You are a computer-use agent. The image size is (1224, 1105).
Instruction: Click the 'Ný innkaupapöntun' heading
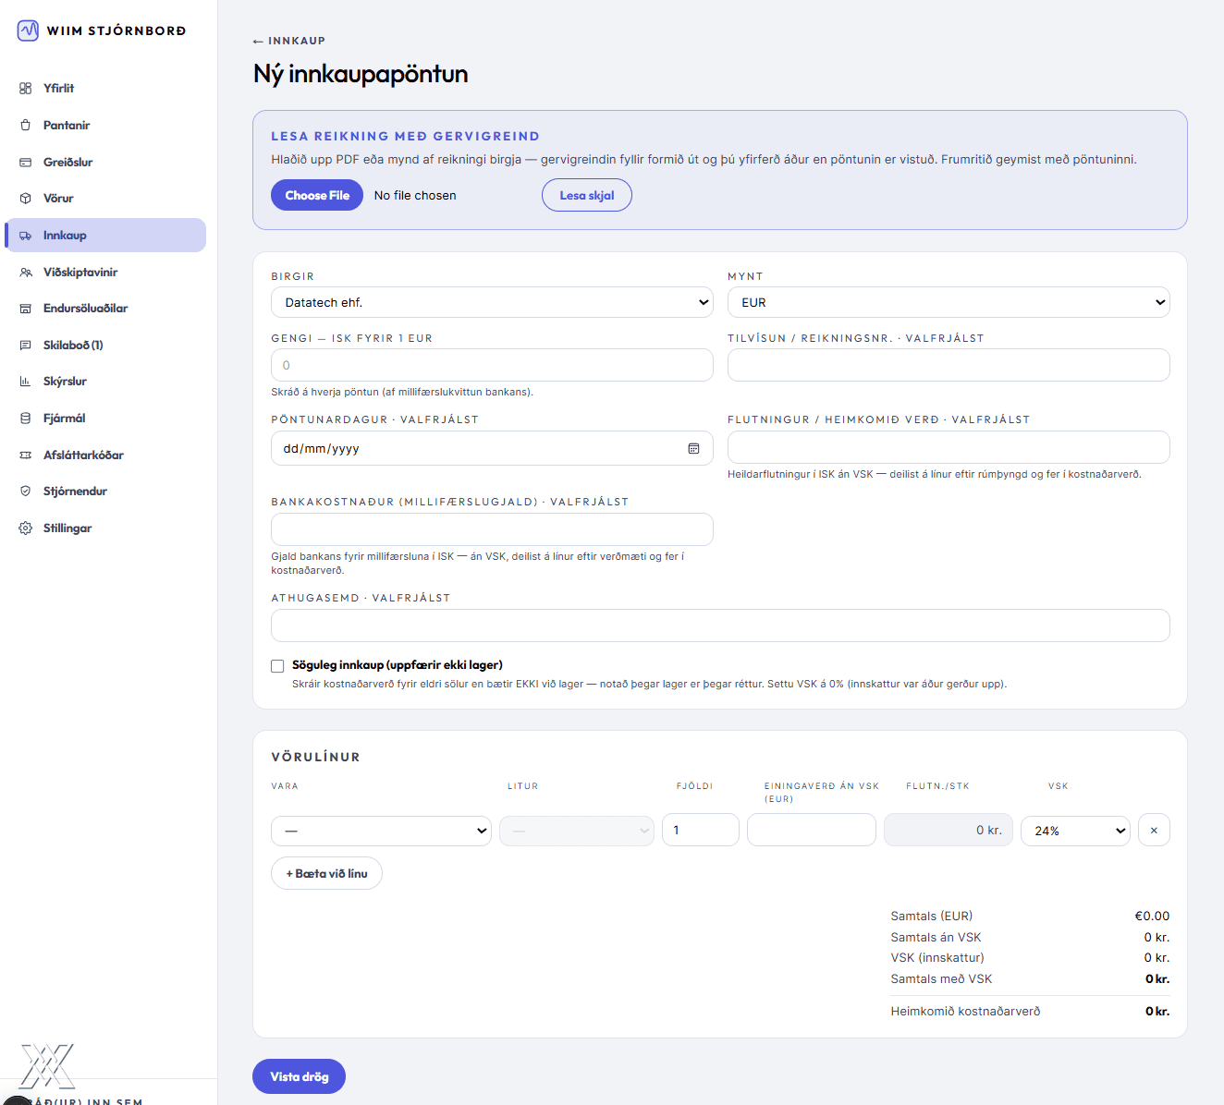tap(361, 74)
